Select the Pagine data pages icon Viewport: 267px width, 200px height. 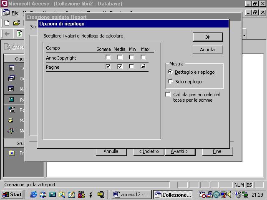(12, 110)
